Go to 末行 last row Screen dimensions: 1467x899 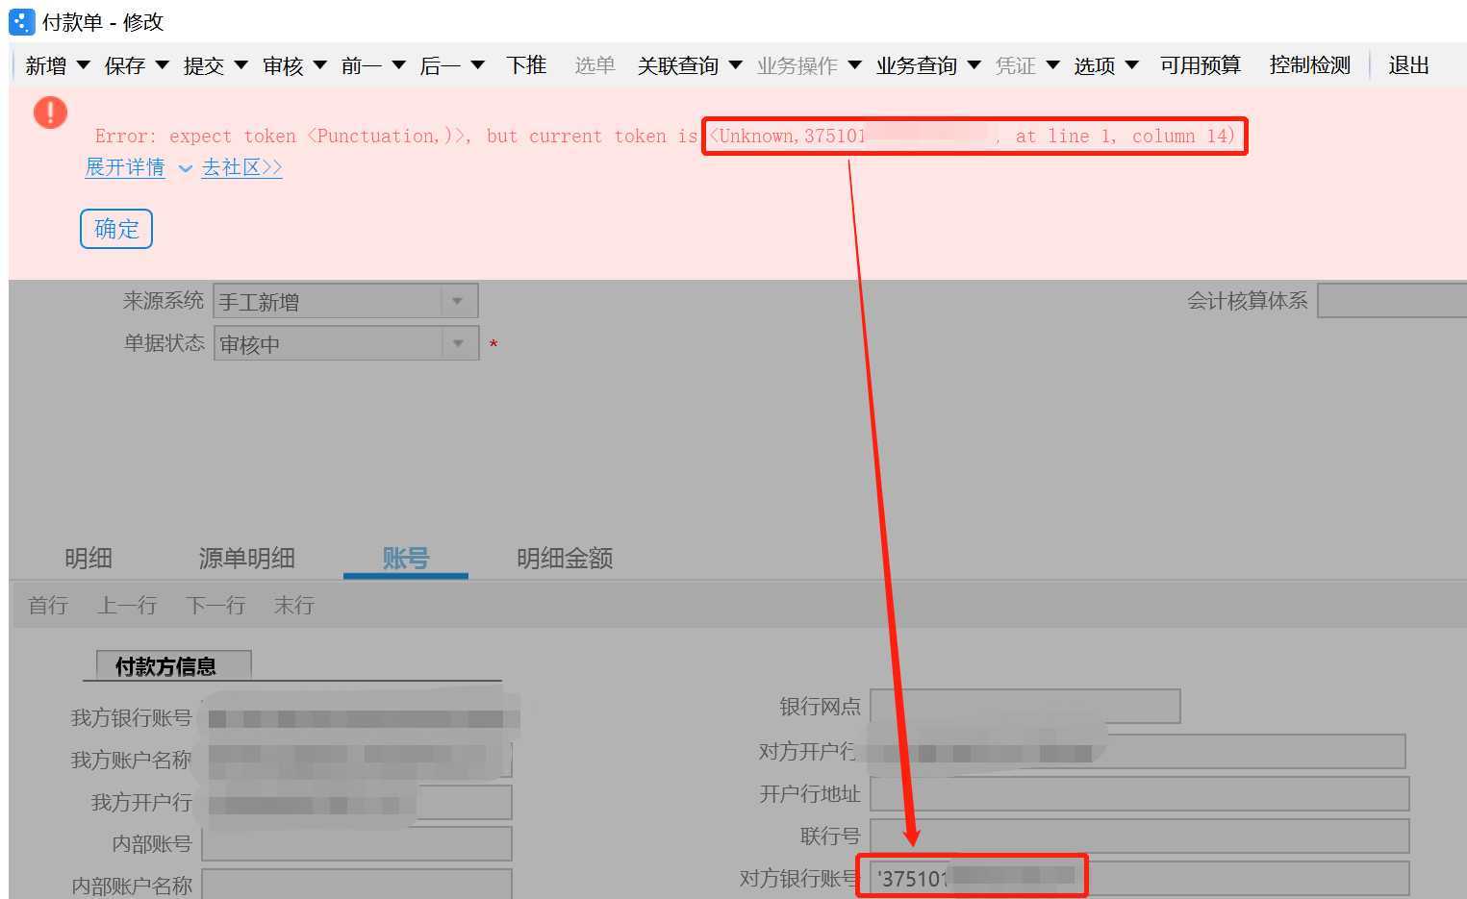294,605
